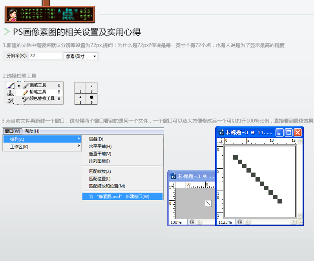Click the status icon beside 100% zoom
The height and width of the screenshot is (261, 314).
coord(192,222)
